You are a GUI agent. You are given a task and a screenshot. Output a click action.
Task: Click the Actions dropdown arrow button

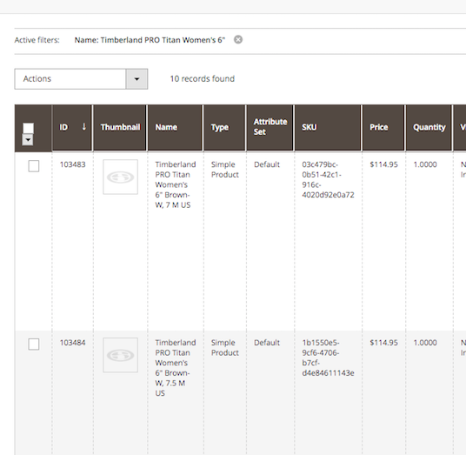(x=136, y=79)
